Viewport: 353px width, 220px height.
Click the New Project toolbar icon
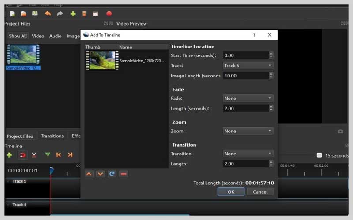click(12, 14)
